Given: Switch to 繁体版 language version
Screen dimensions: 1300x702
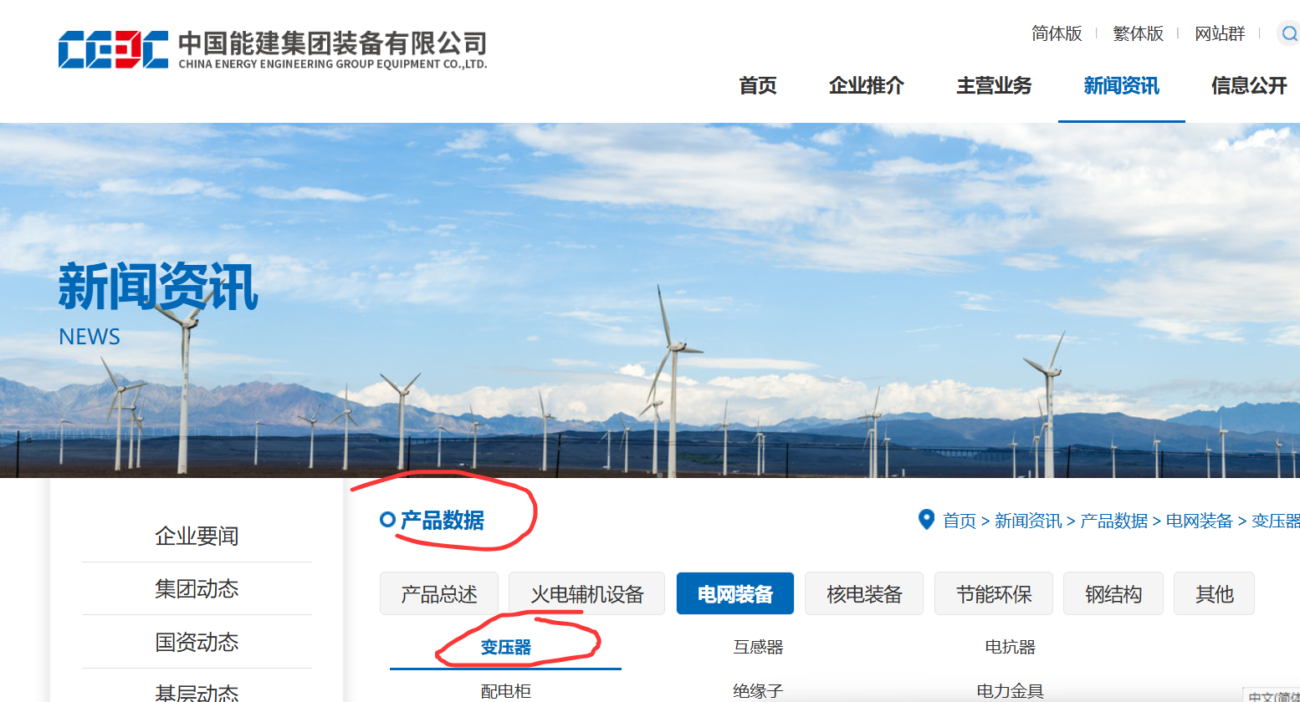Looking at the screenshot, I should pyautogui.click(x=1138, y=33).
